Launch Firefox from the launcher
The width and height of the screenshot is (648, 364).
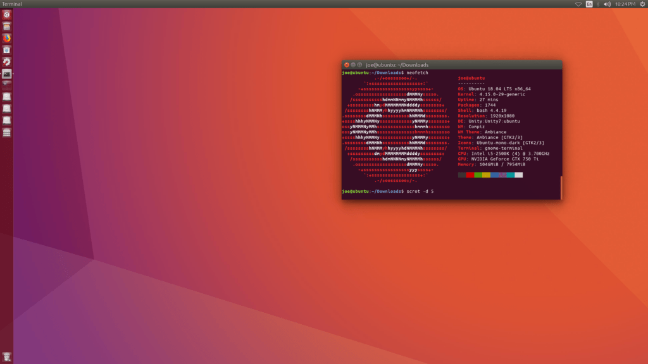(x=6, y=39)
